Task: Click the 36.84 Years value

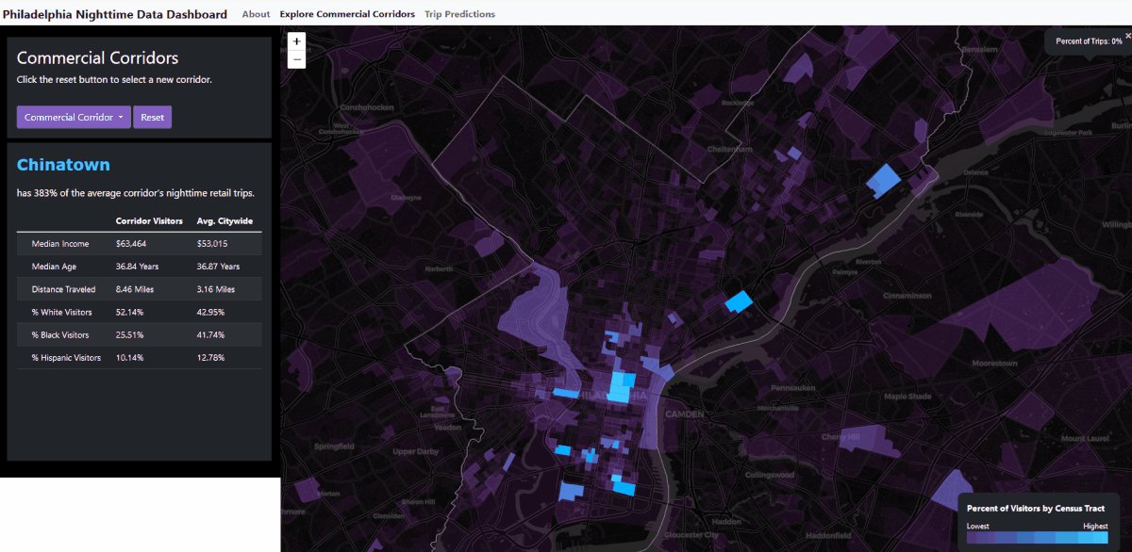Action: point(137,267)
